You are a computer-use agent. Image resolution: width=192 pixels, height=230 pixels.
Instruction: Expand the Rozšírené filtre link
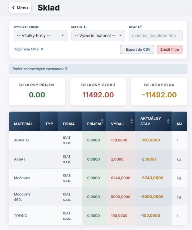[x=26, y=49]
